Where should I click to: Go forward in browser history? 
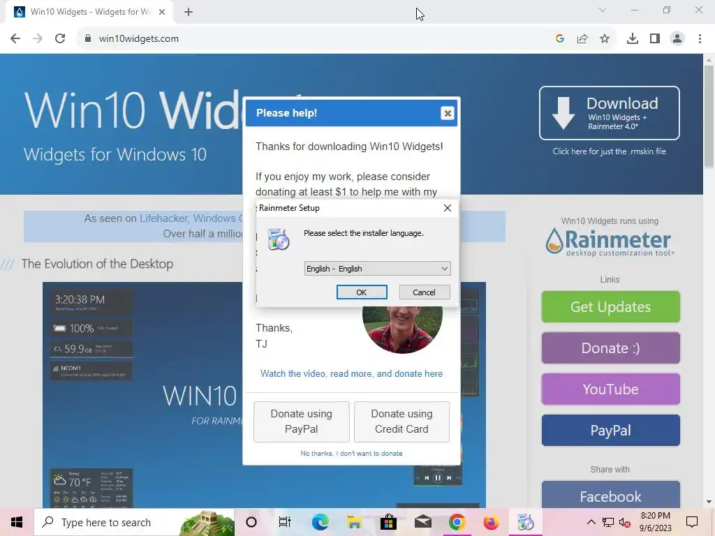[x=38, y=39]
